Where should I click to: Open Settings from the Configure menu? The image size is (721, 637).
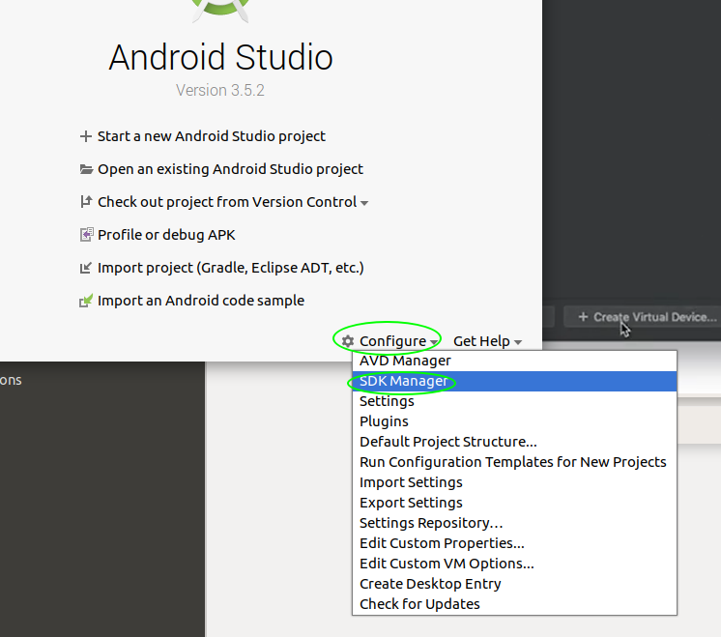[x=387, y=401]
